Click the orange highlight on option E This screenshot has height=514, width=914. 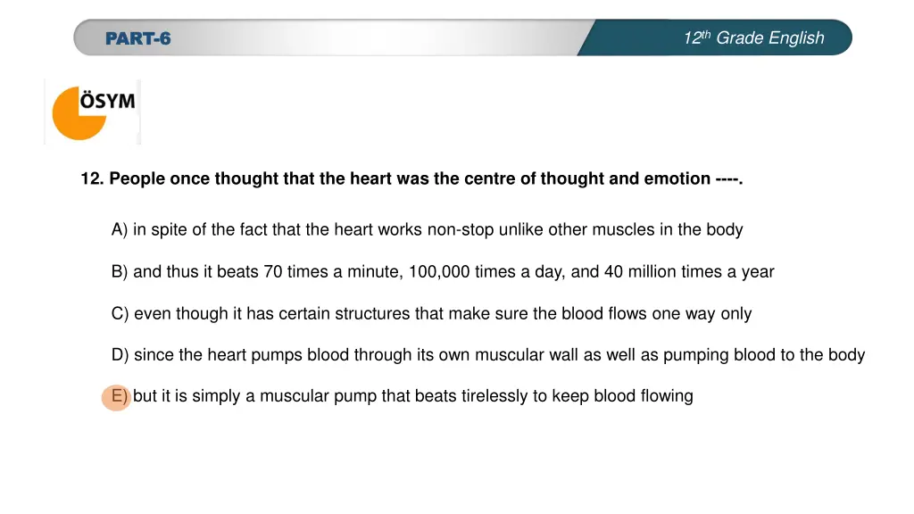coord(116,397)
